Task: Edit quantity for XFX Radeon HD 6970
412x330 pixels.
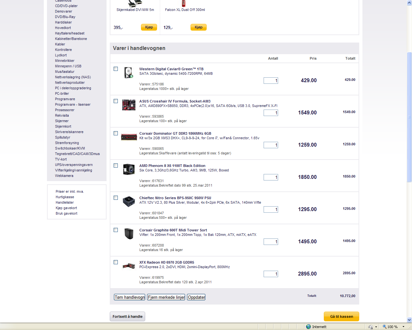Action: tap(271, 274)
